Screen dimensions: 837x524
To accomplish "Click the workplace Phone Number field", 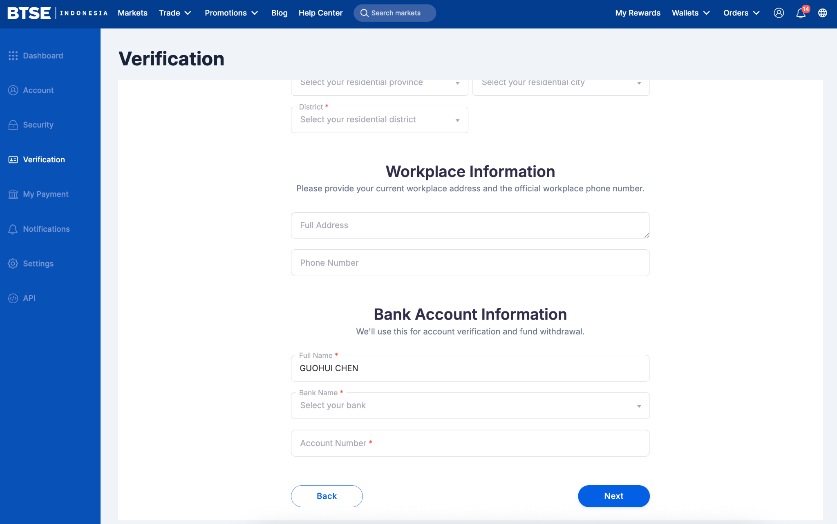I will pos(470,263).
